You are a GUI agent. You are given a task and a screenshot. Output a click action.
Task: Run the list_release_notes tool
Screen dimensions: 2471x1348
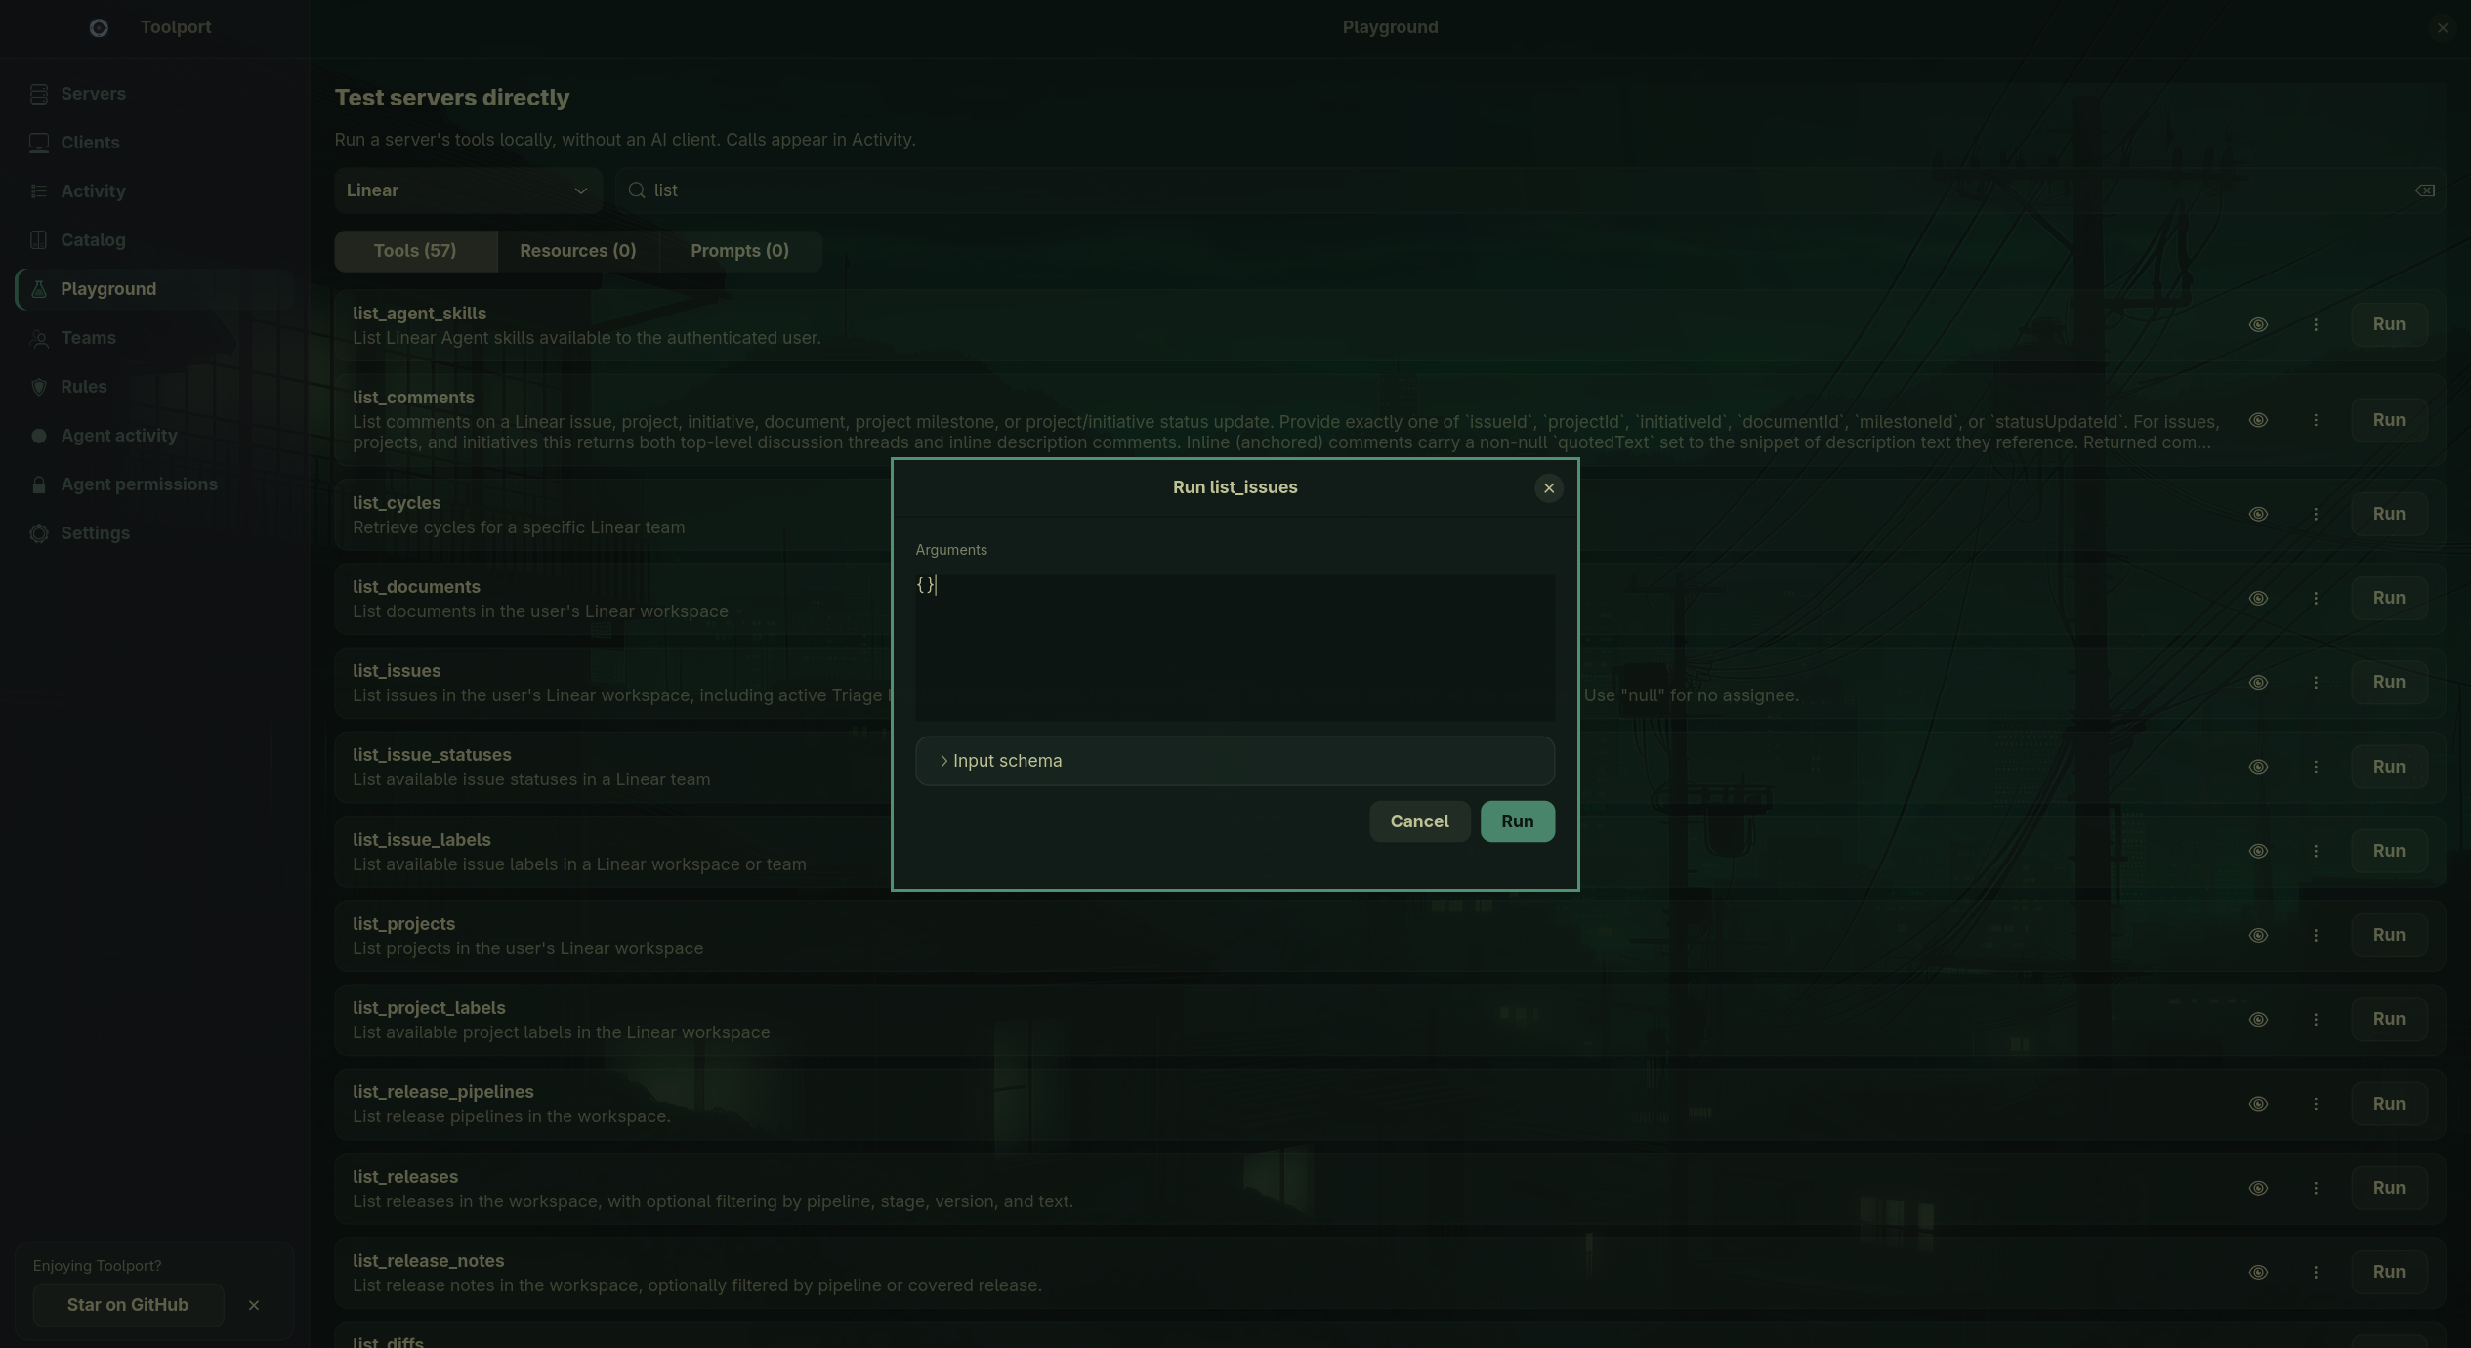click(x=2389, y=1272)
